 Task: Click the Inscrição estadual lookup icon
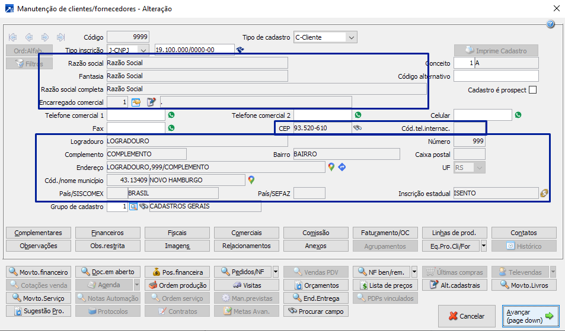544,193
